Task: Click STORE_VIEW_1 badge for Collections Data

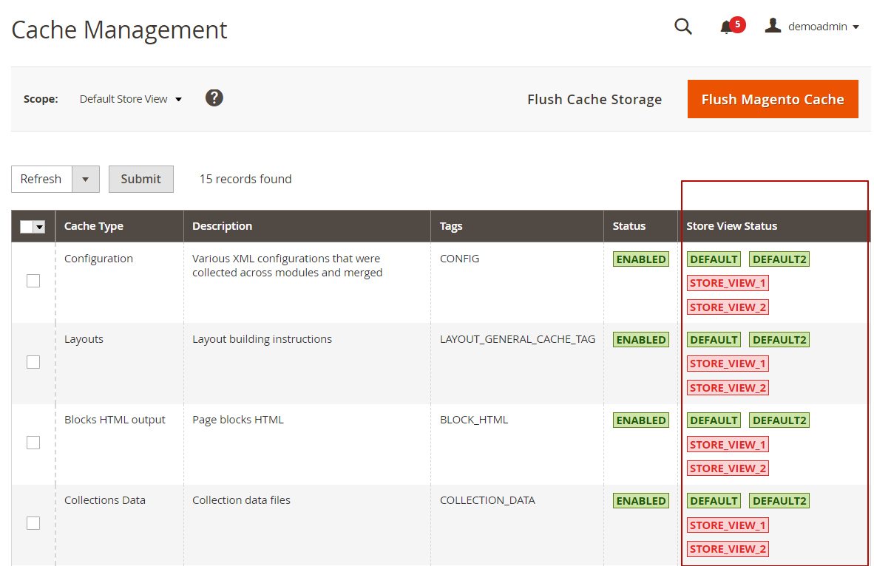Action: pyautogui.click(x=728, y=525)
